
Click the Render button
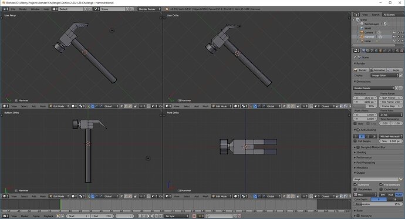click(x=361, y=70)
